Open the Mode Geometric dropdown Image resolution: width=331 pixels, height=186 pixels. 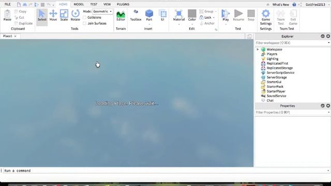pos(102,11)
